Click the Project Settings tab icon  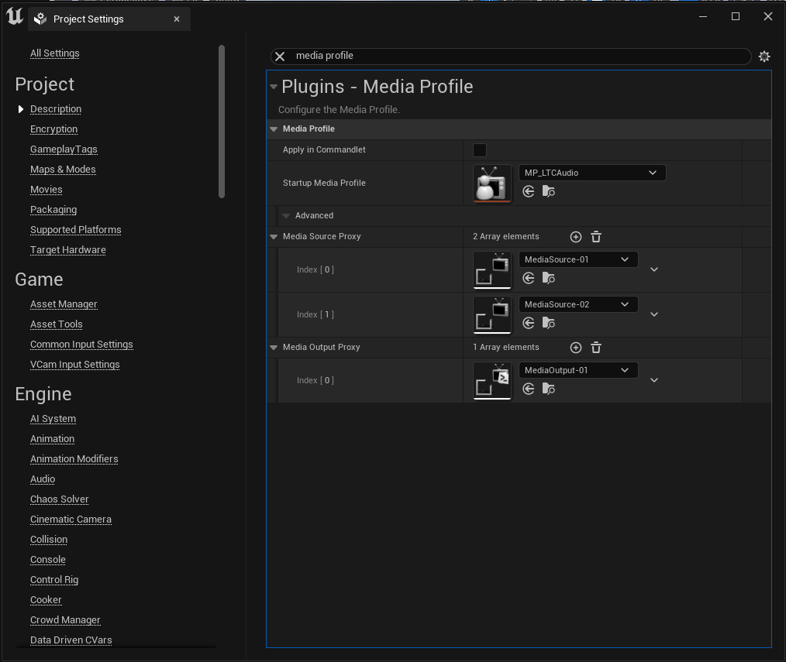(40, 19)
